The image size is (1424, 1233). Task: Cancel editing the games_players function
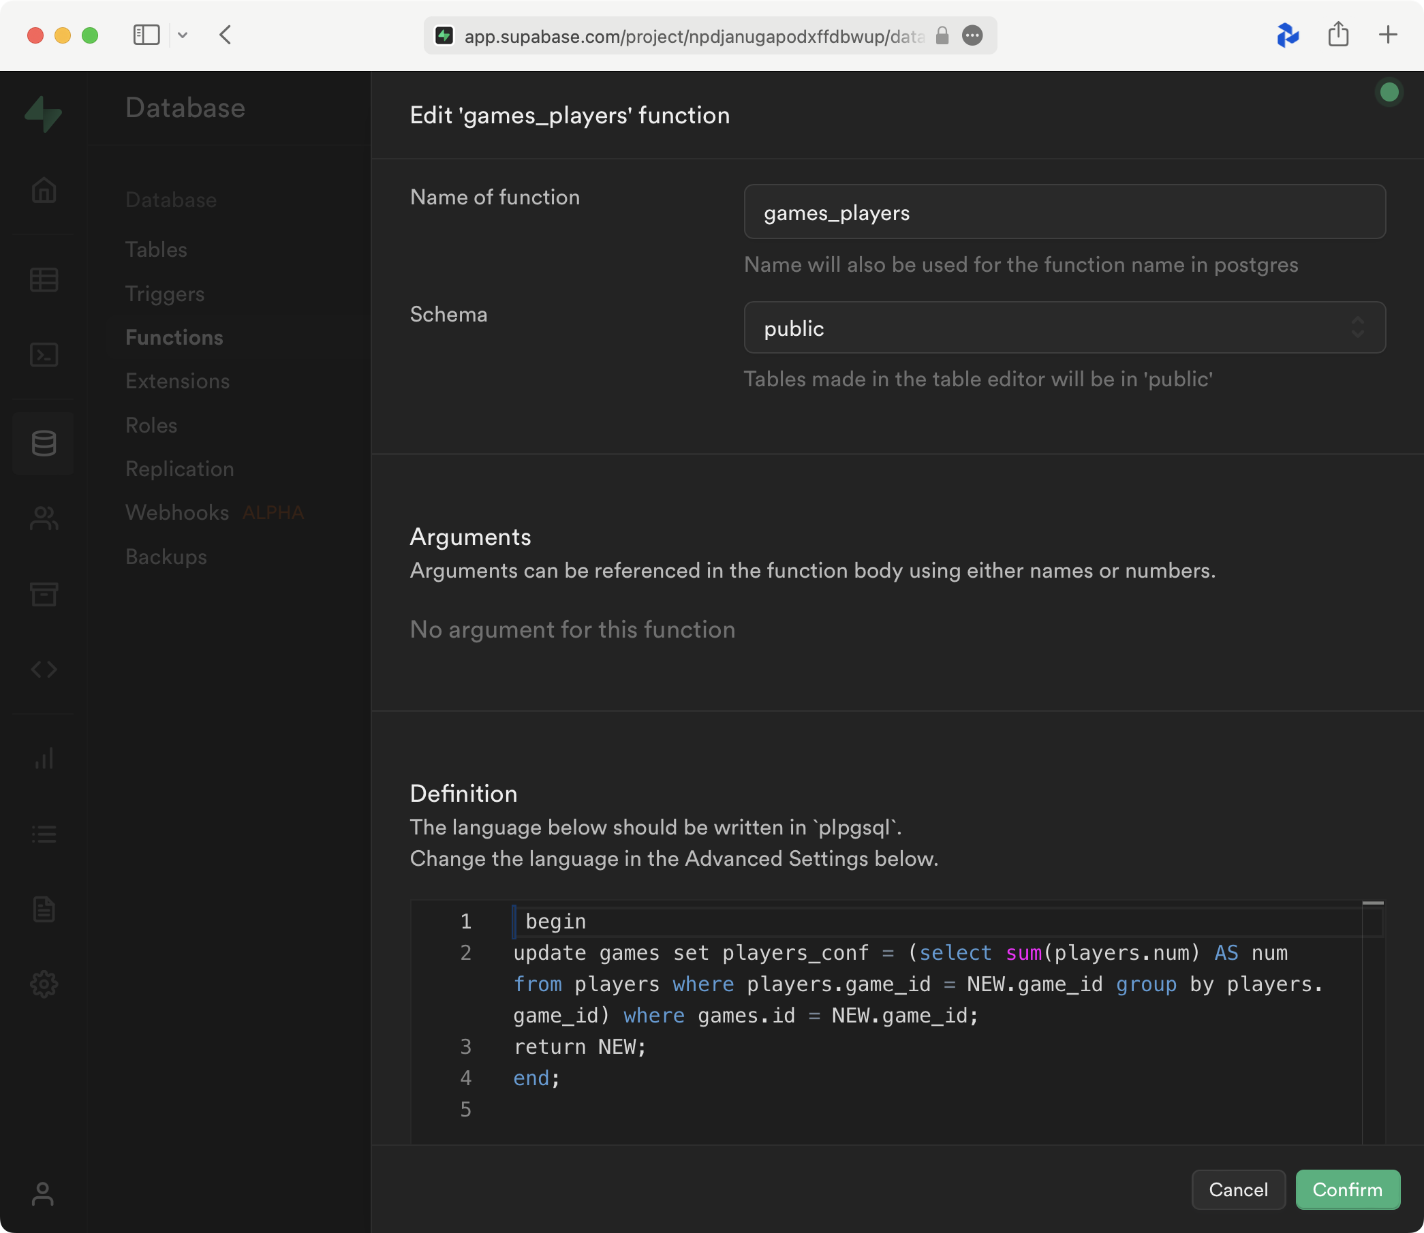[x=1238, y=1189]
